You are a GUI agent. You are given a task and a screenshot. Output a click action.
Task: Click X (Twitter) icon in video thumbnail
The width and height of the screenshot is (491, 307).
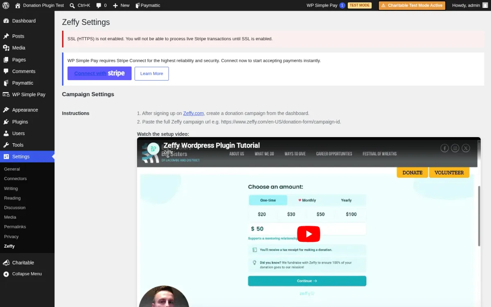[466, 148]
